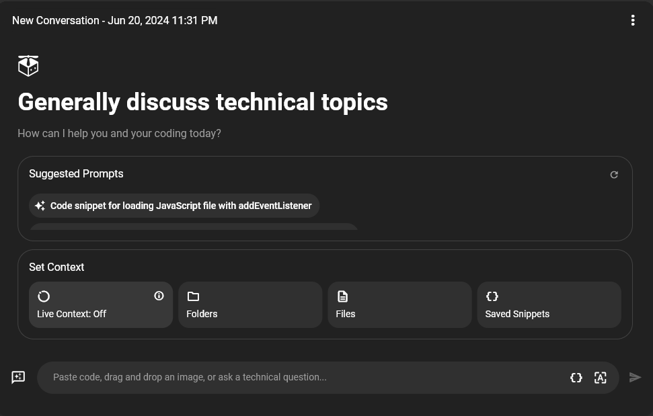Click the curly braces icon in the input bar
Image resolution: width=653 pixels, height=416 pixels.
[x=576, y=378]
